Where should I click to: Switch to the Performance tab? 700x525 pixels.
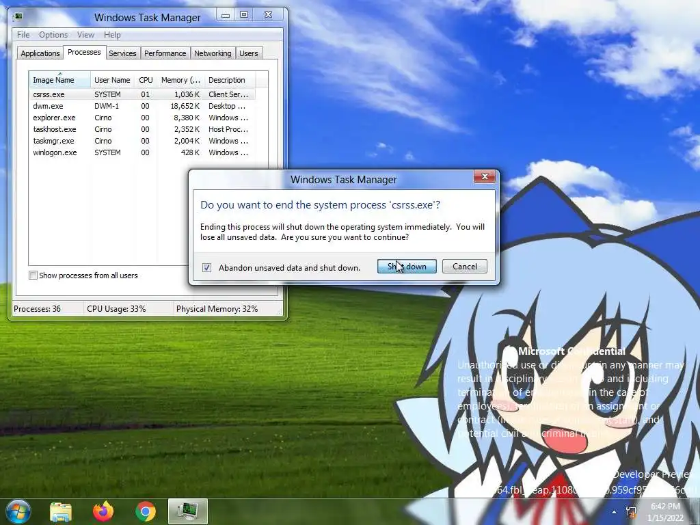165,53
